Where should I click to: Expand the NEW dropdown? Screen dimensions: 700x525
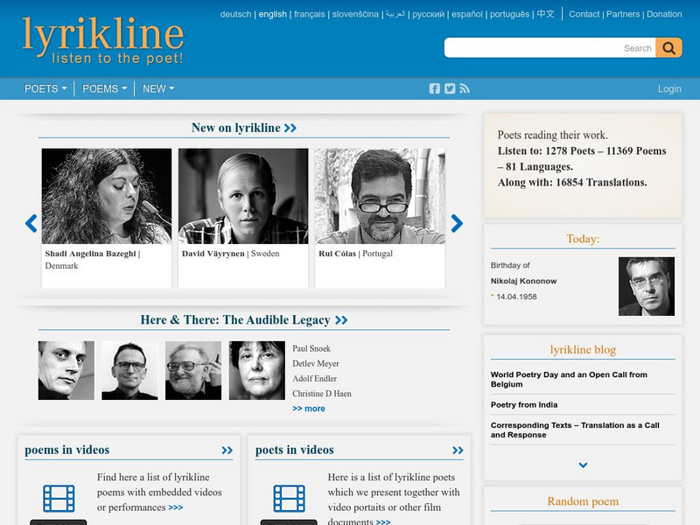click(x=157, y=88)
